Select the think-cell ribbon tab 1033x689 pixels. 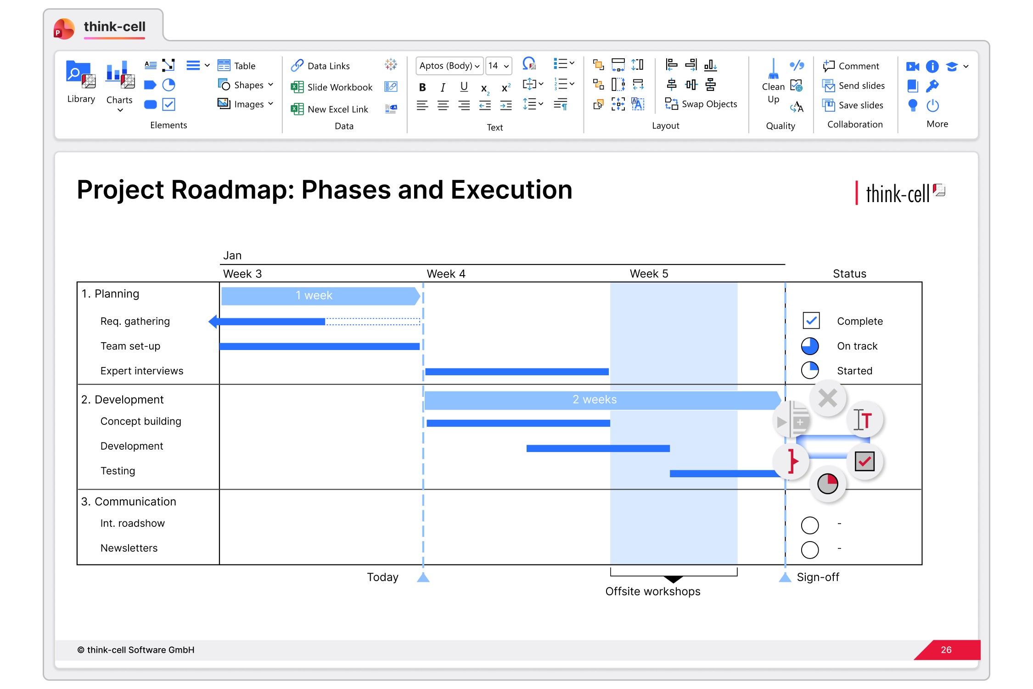114,27
